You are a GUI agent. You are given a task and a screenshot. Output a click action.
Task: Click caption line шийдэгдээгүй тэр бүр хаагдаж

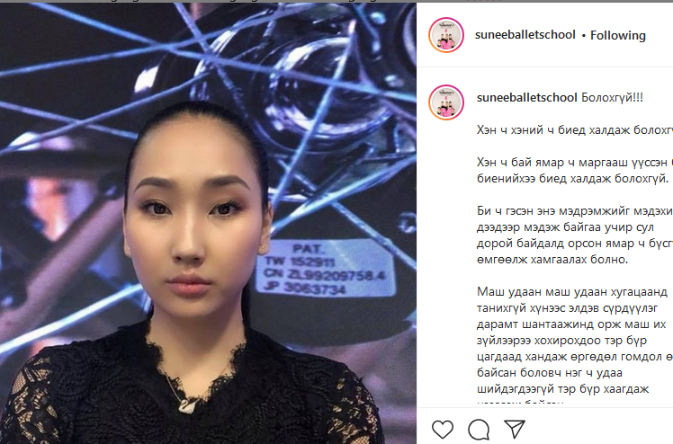tap(562, 389)
